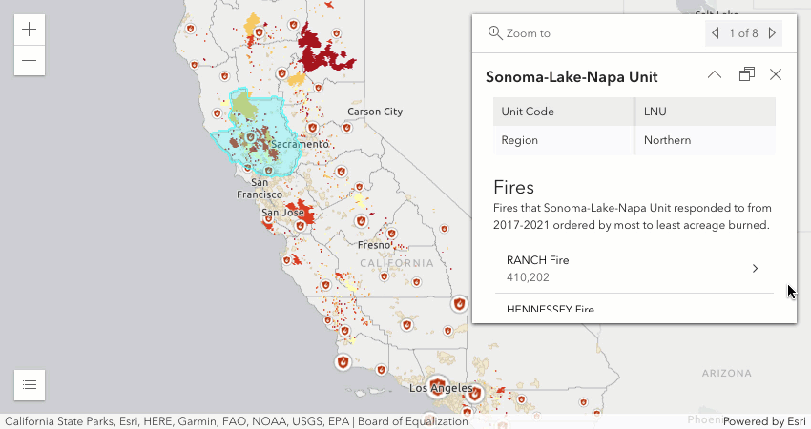Dock the popup window
Screen dimensions: 811x429
click(x=747, y=75)
